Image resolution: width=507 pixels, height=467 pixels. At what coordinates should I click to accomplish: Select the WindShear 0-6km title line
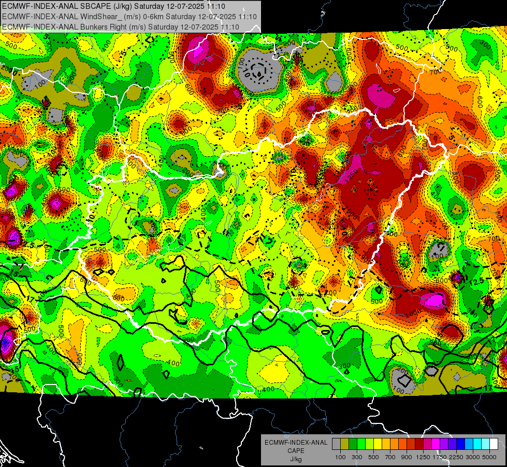129,17
